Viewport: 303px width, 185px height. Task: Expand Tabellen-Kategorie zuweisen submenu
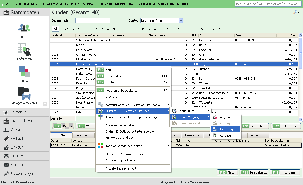tap(125, 146)
